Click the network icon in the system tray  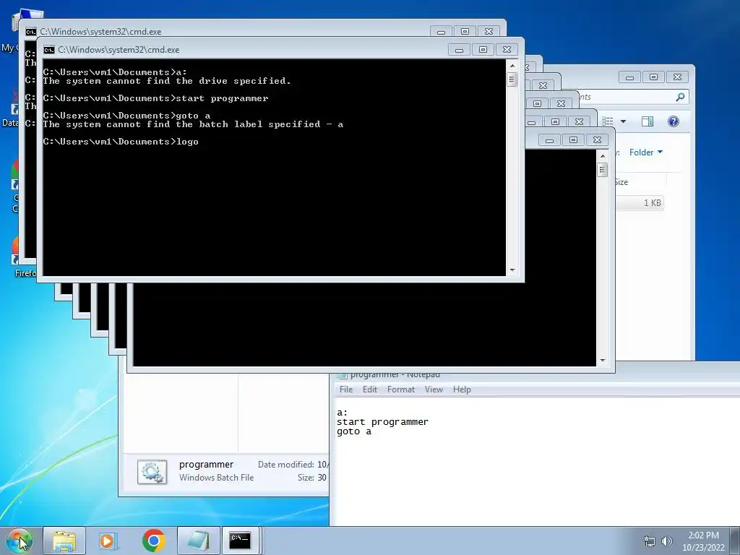(x=650, y=541)
